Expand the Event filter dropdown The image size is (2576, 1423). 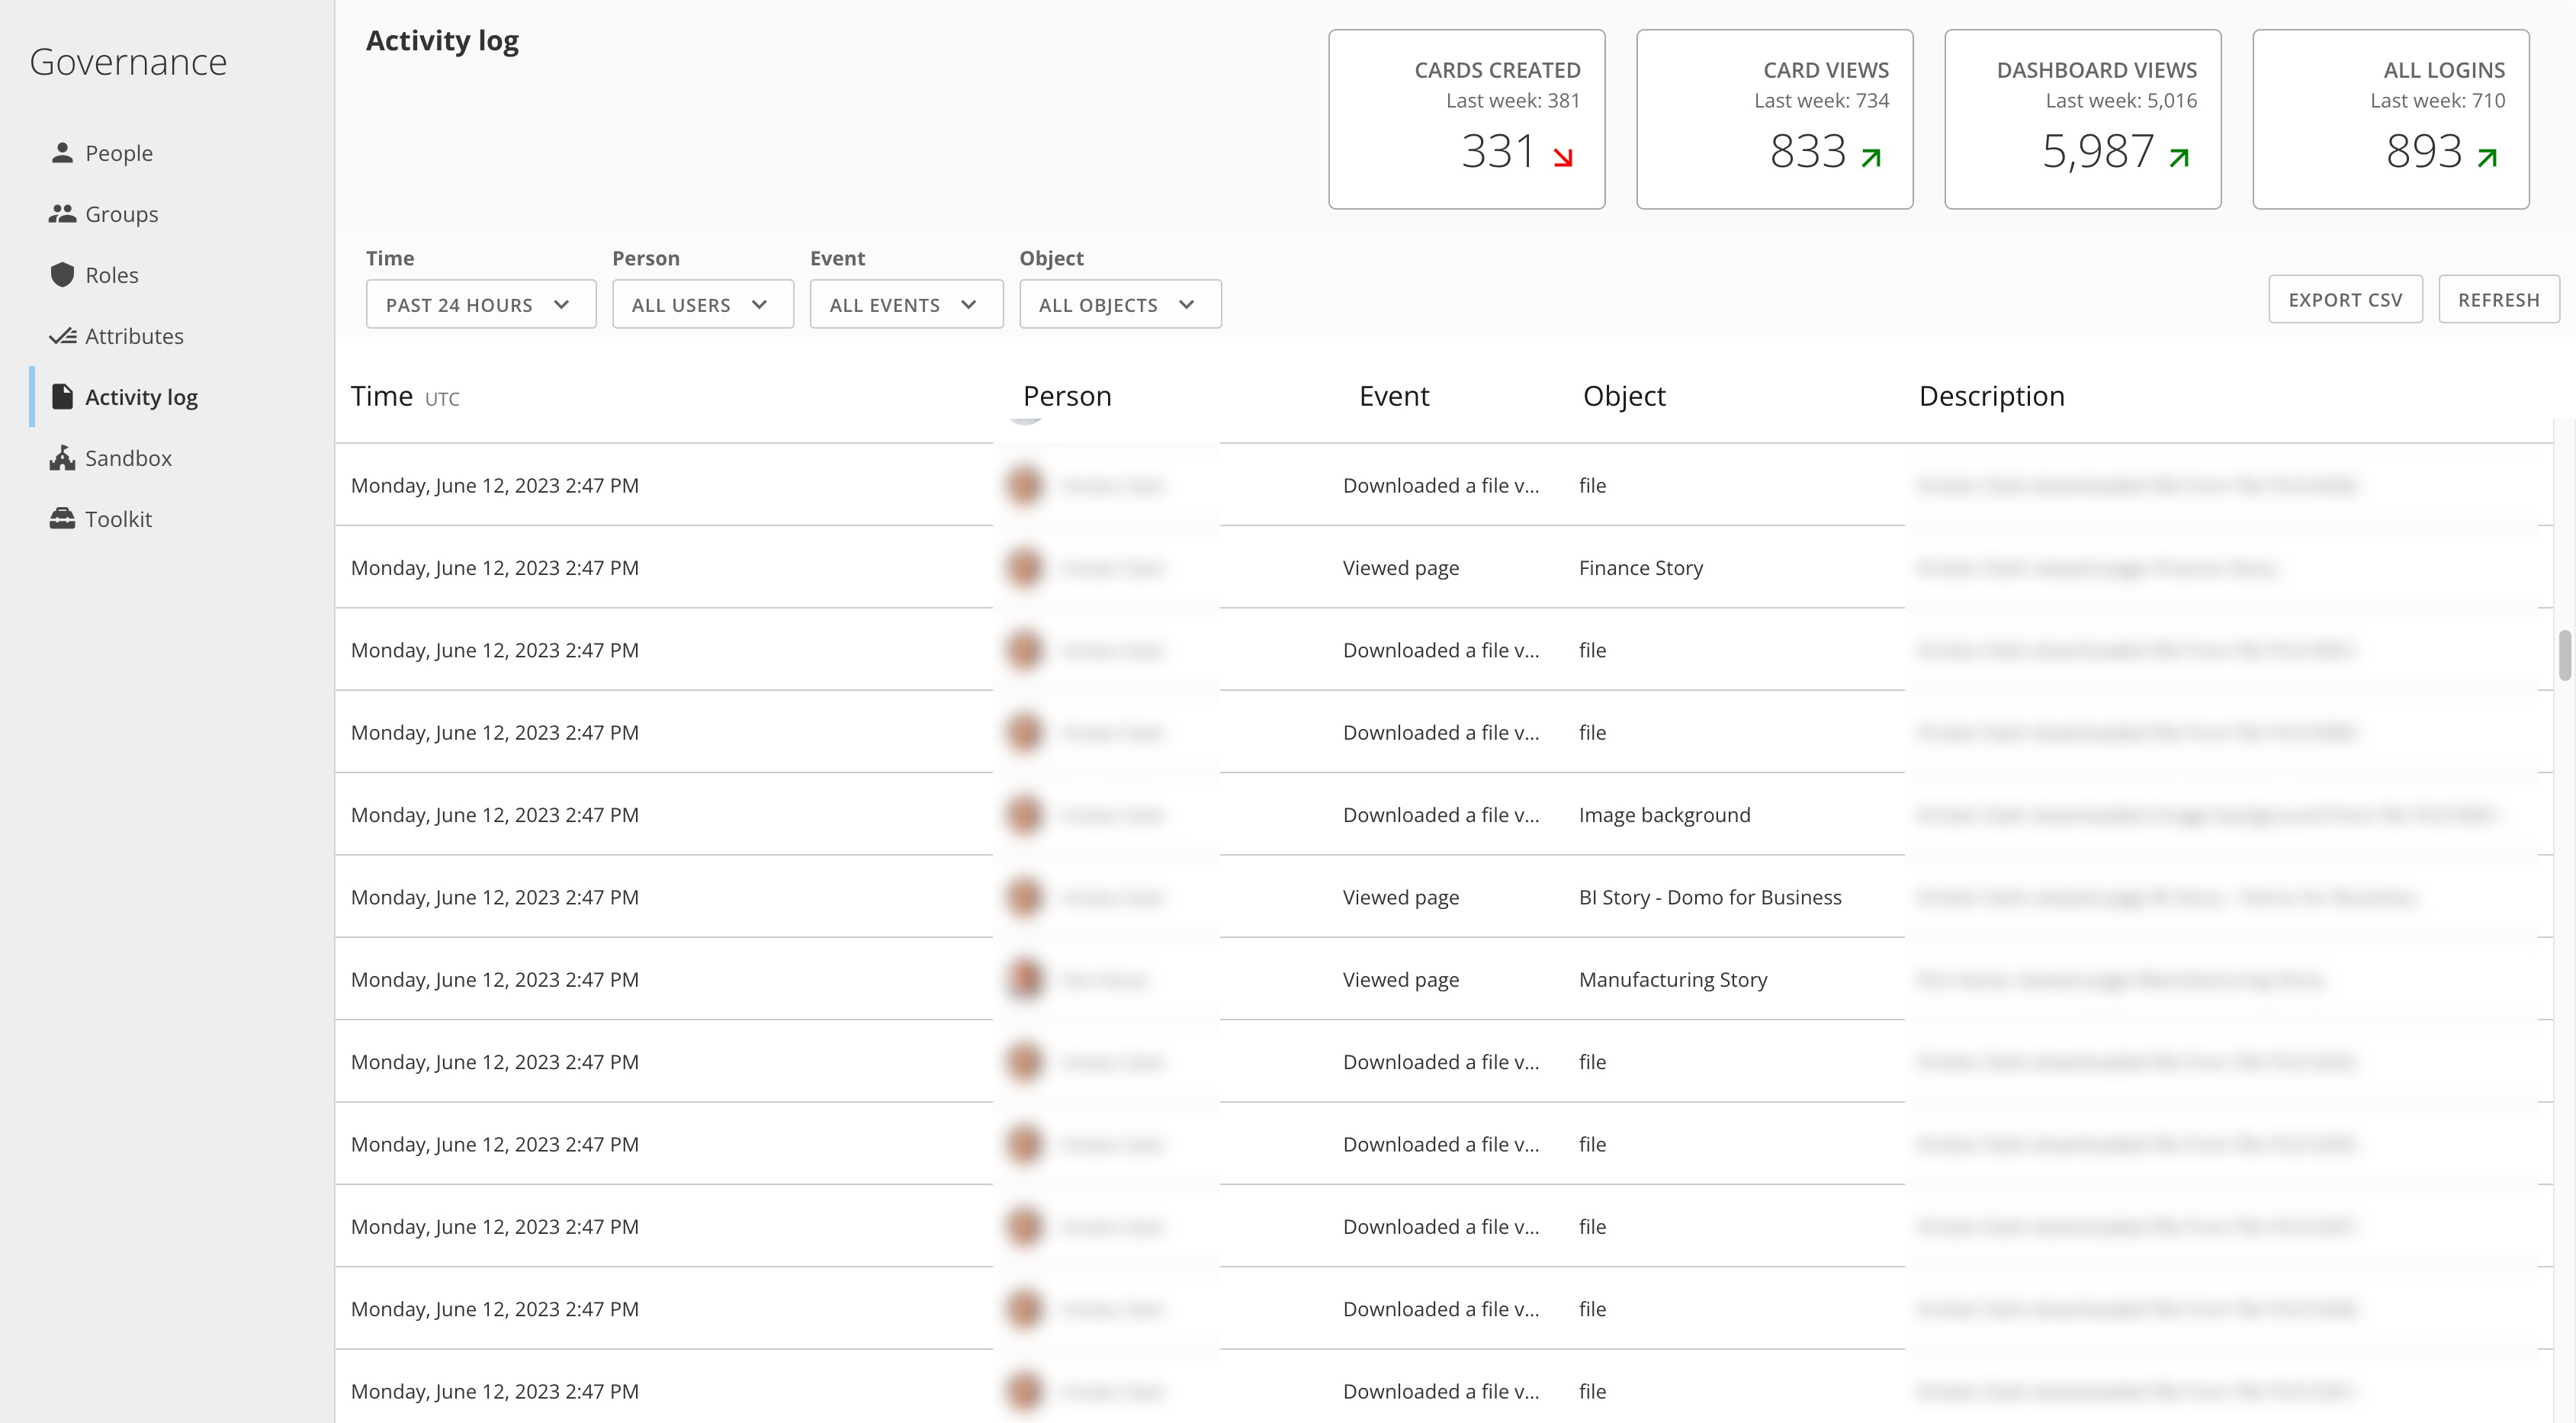pyautogui.click(x=904, y=305)
